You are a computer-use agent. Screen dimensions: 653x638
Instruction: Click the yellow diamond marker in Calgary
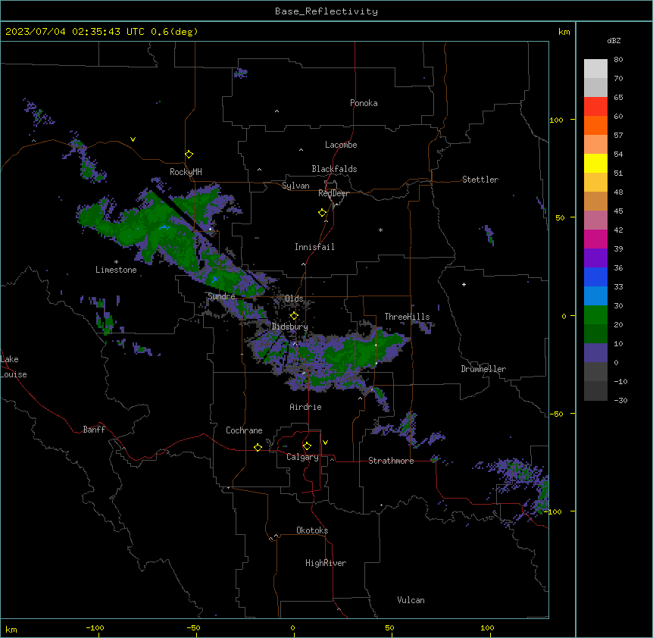(x=307, y=446)
